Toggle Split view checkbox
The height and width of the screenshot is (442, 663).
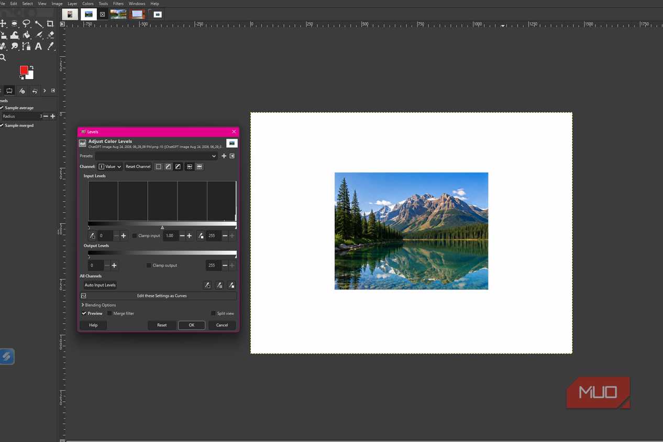(x=222, y=313)
